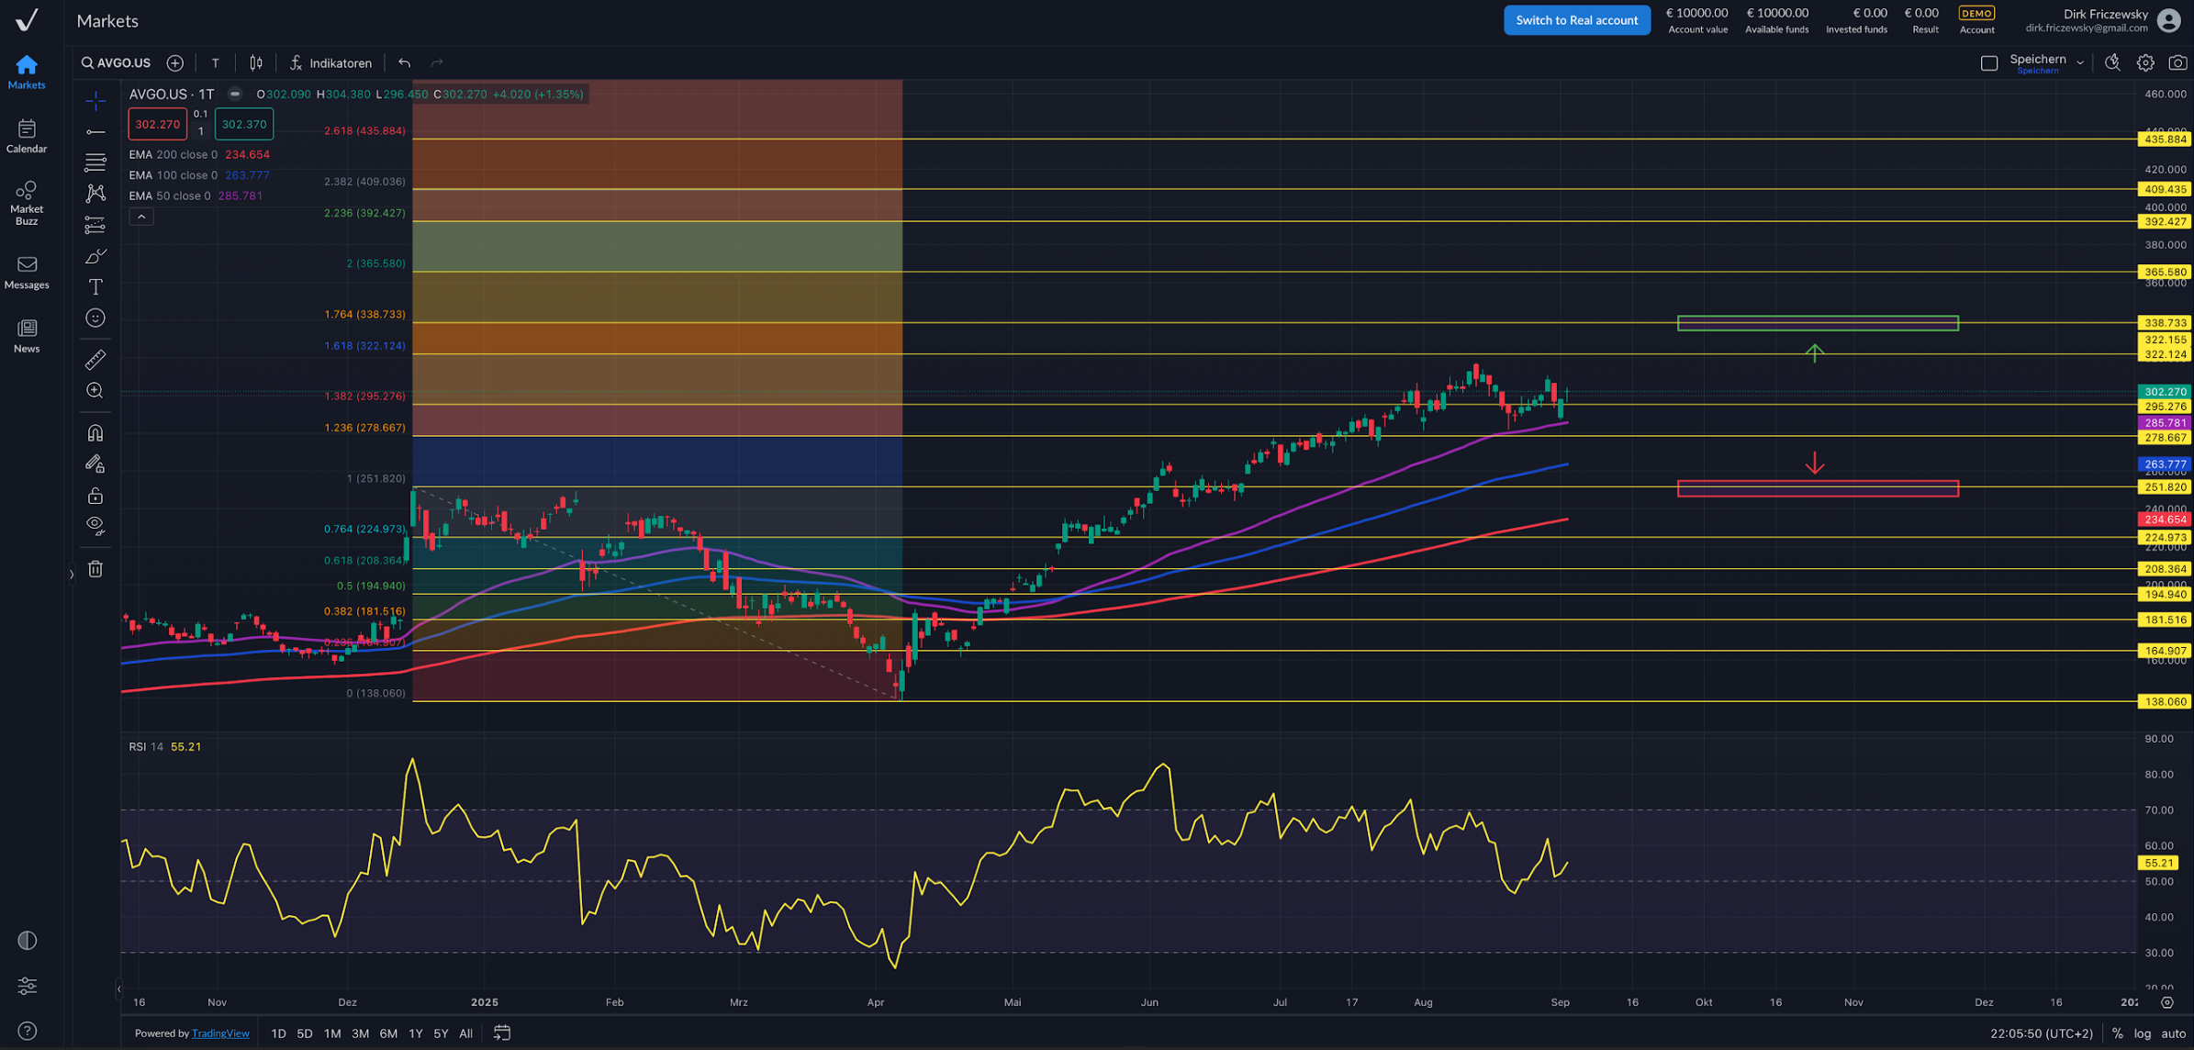Select the 6M time range

coord(388,1033)
